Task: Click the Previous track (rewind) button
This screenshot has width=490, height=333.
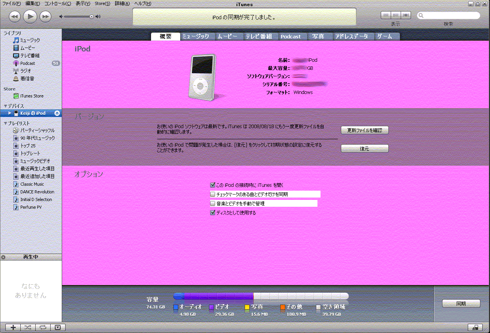Action: click(15, 16)
